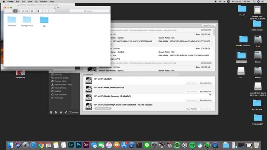Click Spotlight search in menu bar
Screen dimensions: 267x150
(x=254, y=2)
